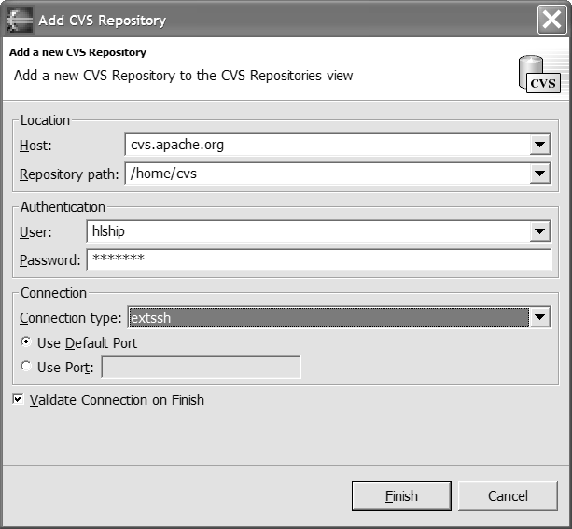The height and width of the screenshot is (529, 572).
Task: Choose the Use Port radio button
Action: 25,368
